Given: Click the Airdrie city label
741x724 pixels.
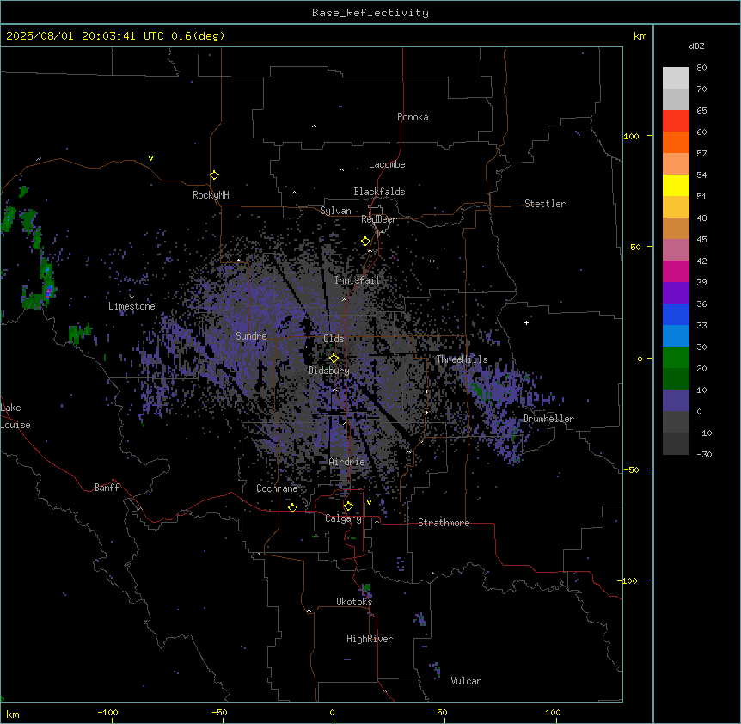Looking at the screenshot, I should pos(347,462).
